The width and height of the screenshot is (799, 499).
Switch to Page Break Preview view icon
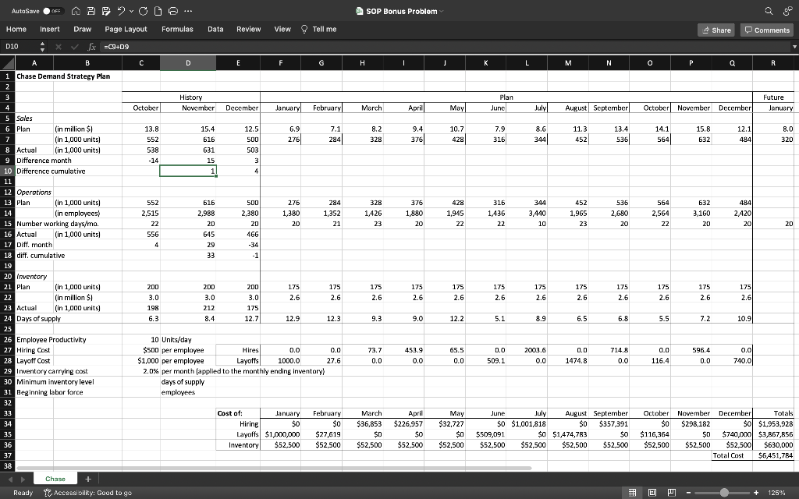point(672,493)
